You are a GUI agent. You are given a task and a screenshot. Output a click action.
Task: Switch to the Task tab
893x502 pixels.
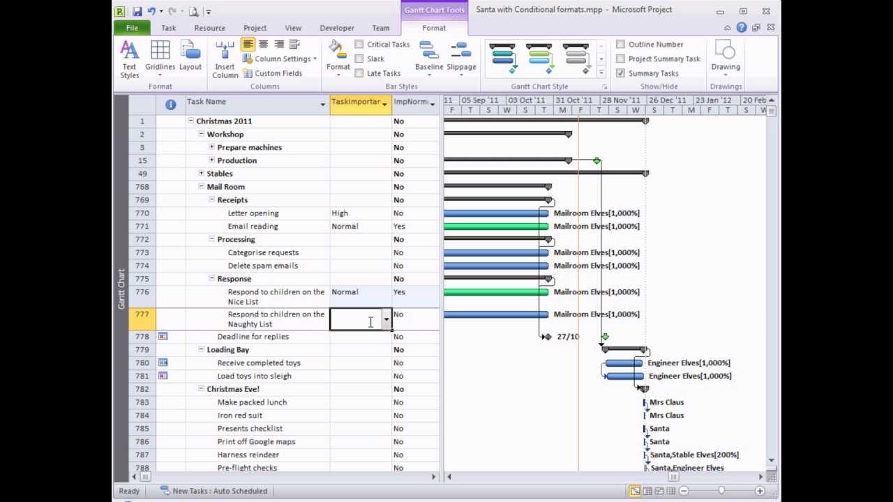pyautogui.click(x=169, y=28)
